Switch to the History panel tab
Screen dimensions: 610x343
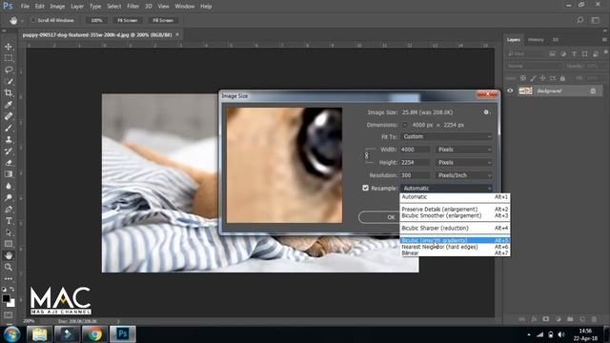536,40
